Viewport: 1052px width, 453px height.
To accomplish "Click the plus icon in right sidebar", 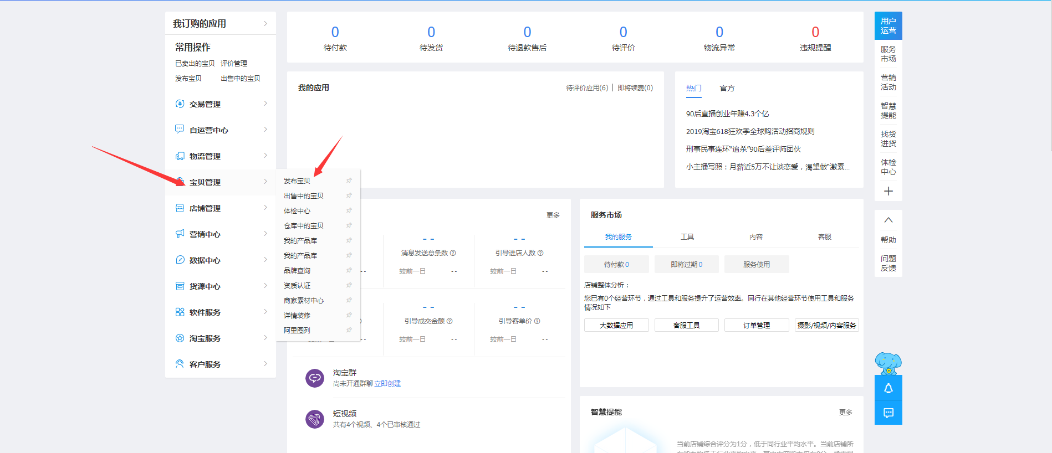I will tap(888, 191).
